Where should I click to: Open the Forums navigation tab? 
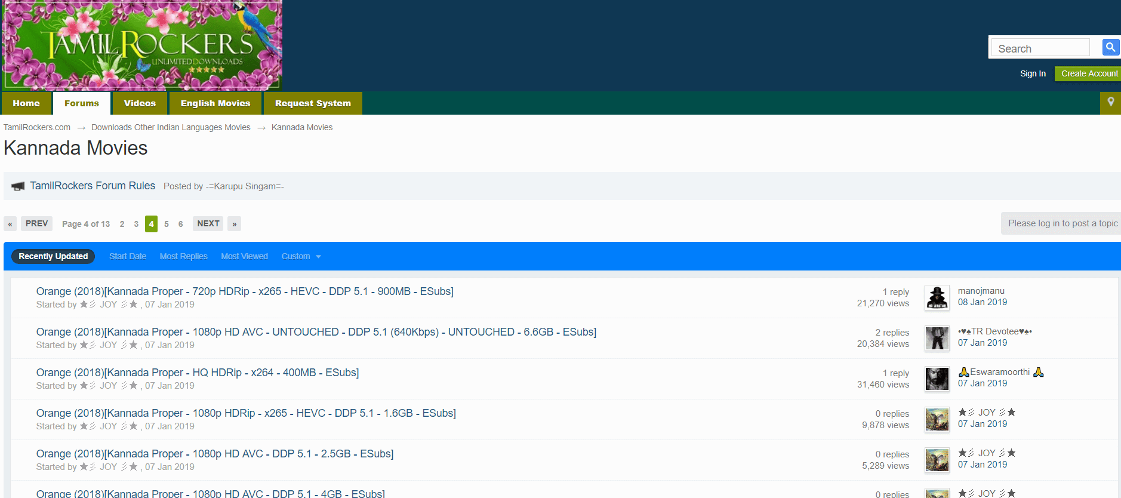[82, 103]
